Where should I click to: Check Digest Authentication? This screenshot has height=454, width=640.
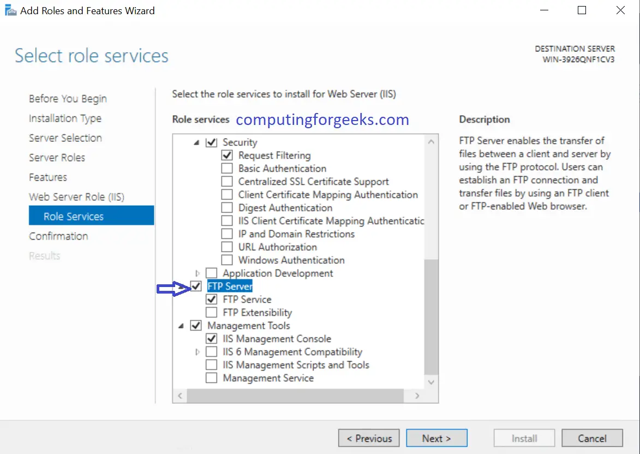[227, 207]
